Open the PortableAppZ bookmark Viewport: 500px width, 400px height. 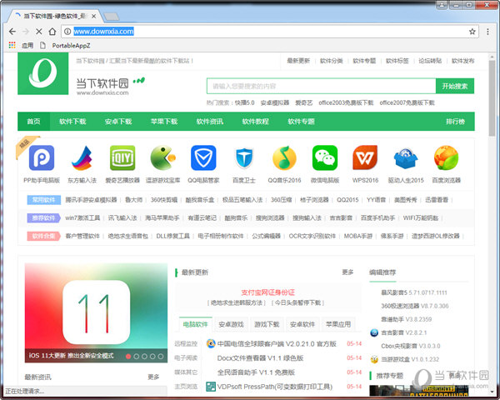(65, 45)
